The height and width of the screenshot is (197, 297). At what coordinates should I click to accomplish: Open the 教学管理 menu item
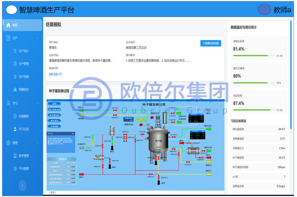click(24, 156)
